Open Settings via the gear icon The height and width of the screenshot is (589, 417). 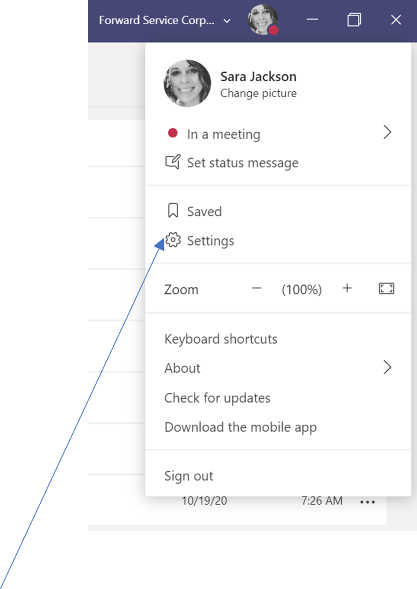click(173, 240)
